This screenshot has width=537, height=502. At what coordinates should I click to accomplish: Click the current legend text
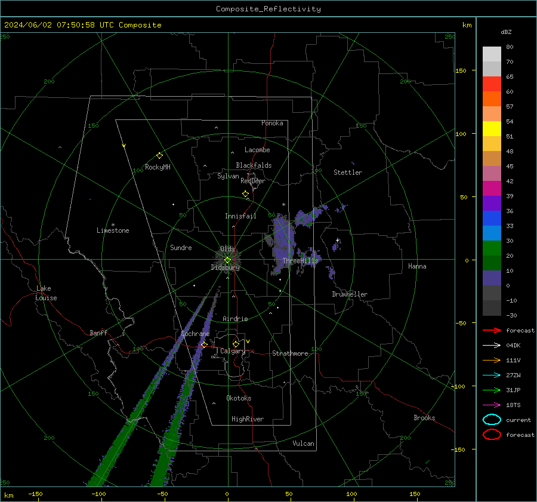coord(519,420)
